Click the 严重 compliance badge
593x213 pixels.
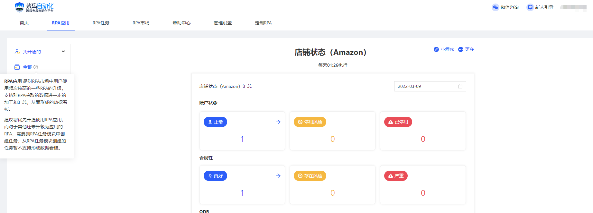(x=396, y=176)
